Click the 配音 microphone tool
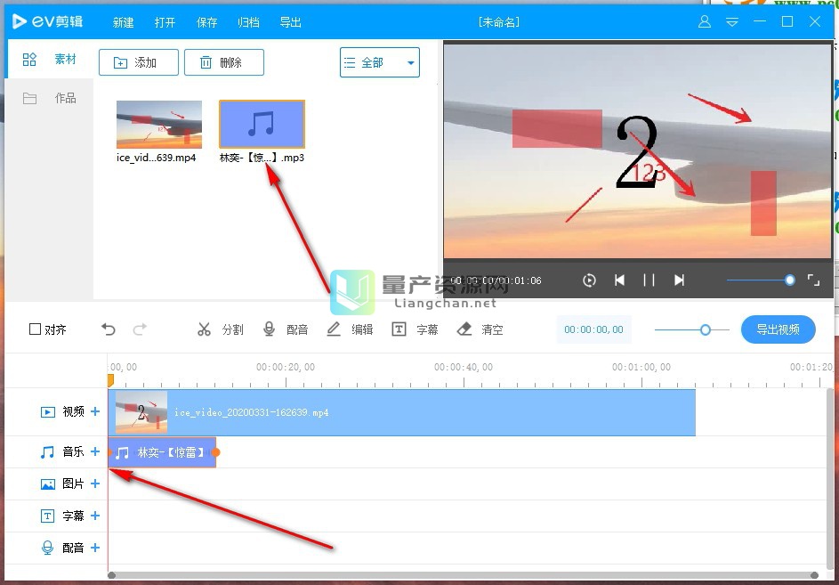Image resolution: width=839 pixels, height=585 pixels. 286,329
